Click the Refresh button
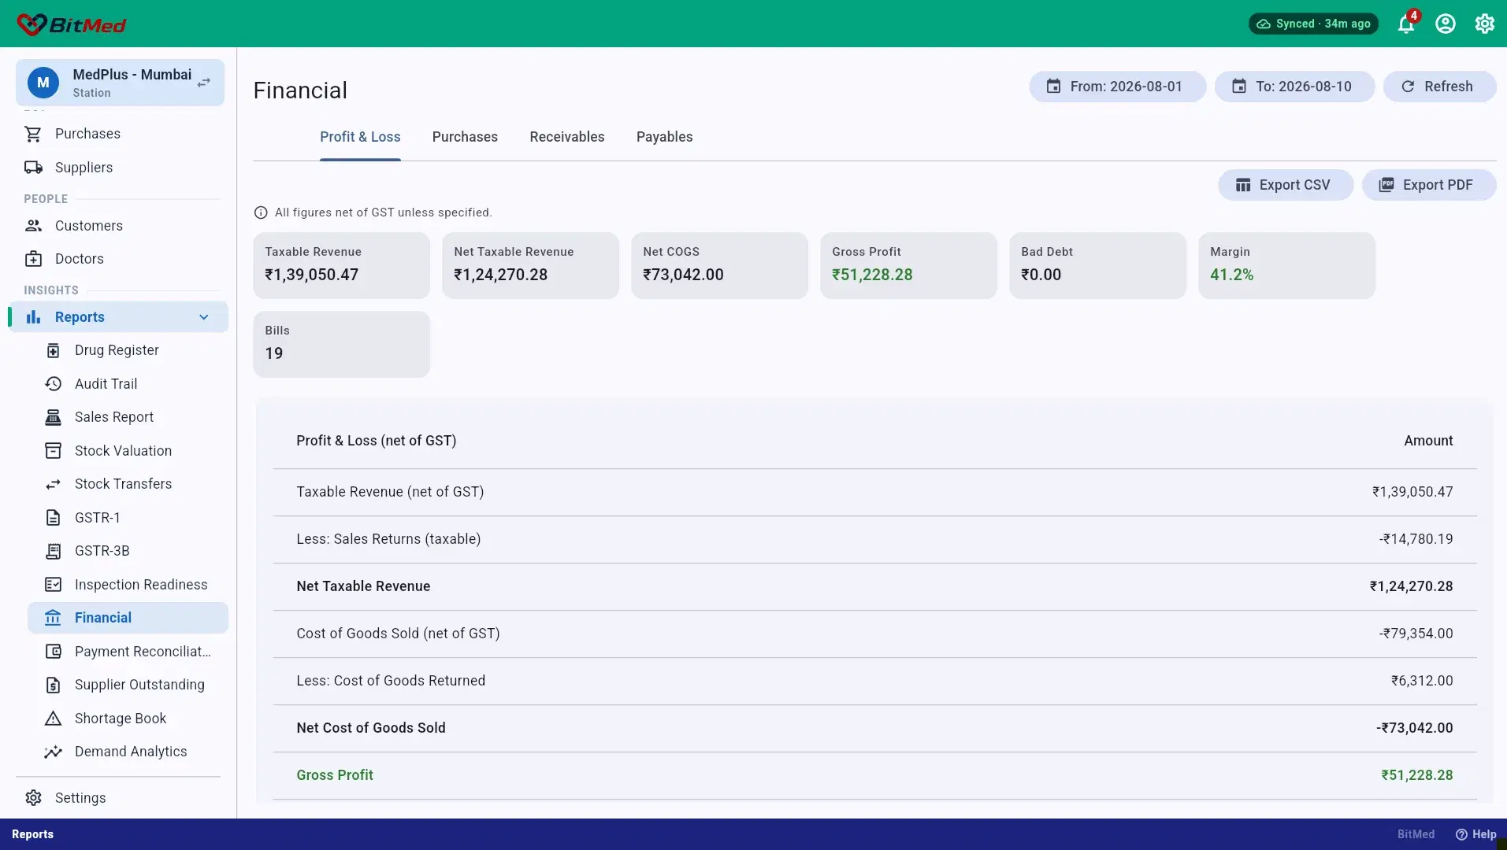This screenshot has height=850, width=1507. (x=1439, y=87)
